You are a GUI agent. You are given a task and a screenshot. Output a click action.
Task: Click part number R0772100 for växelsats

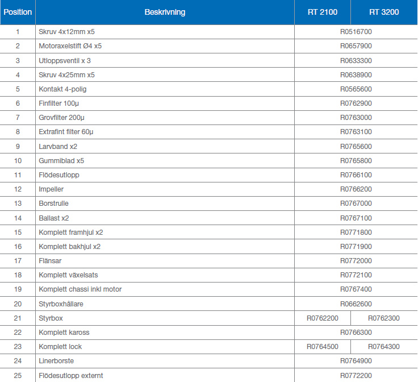pyautogui.click(x=356, y=275)
